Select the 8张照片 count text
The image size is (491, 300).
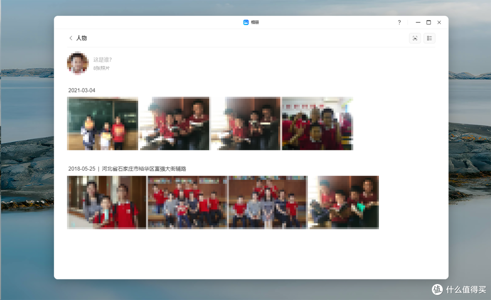pos(101,68)
